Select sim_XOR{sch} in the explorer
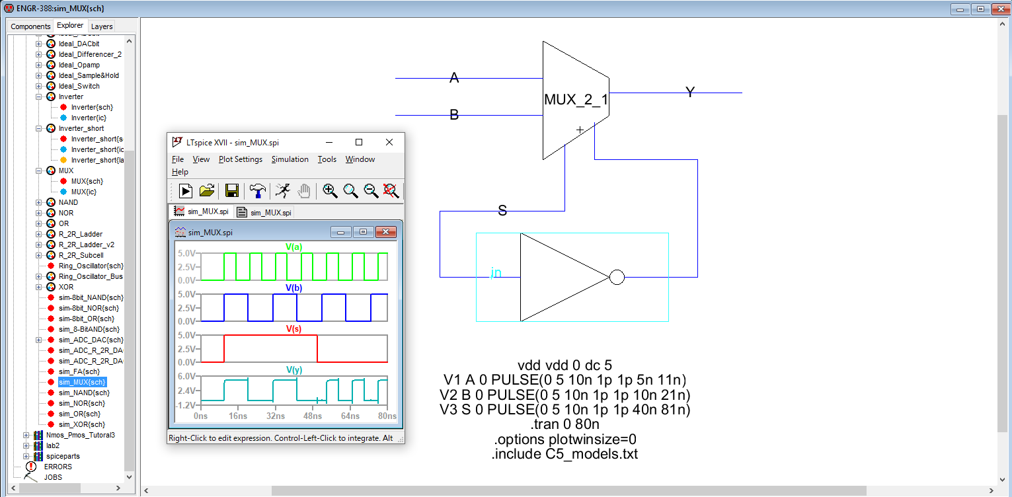 [x=82, y=424]
